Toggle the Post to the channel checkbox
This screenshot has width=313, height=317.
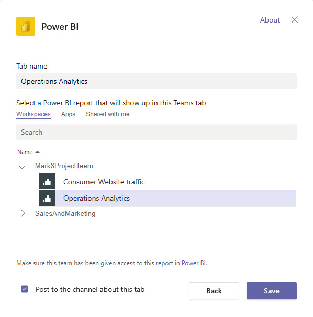(25, 289)
